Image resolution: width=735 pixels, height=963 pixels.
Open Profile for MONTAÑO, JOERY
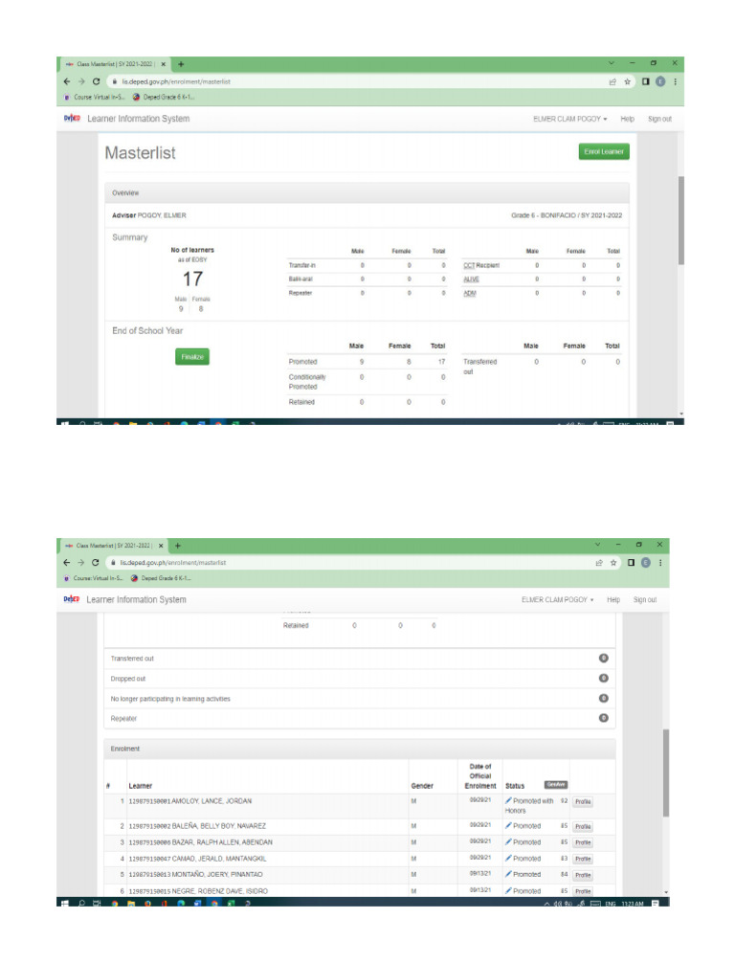(583, 875)
